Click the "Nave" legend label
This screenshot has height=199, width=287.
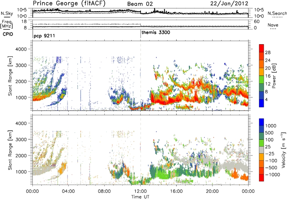[273, 25]
